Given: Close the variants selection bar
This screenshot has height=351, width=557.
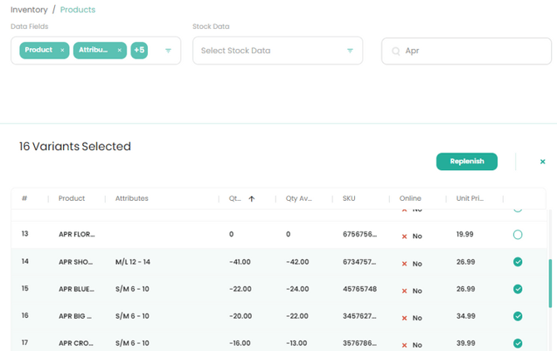Looking at the screenshot, I should (543, 162).
